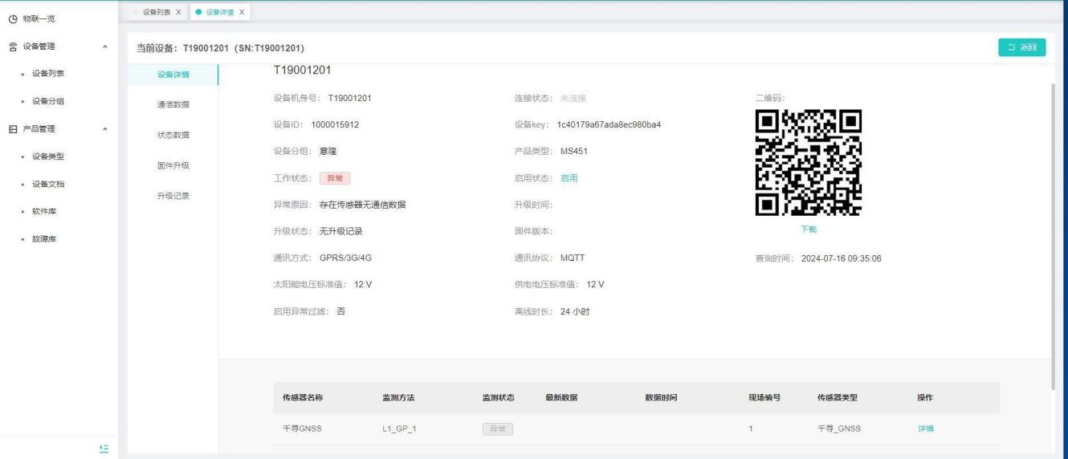
Task: Navigate to 软件库 in sidebar
Action: [44, 211]
